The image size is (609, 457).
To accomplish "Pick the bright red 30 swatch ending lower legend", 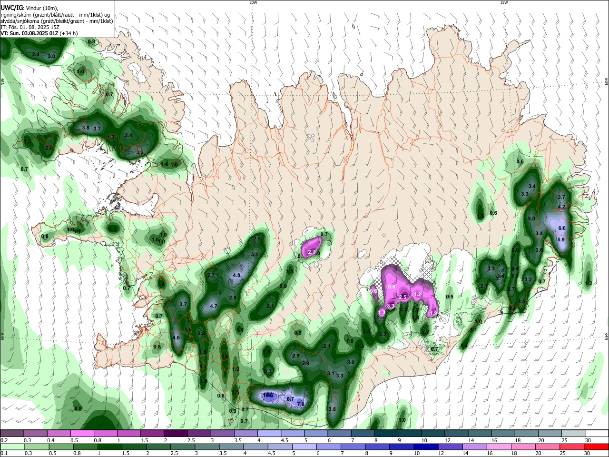I will point(597,447).
